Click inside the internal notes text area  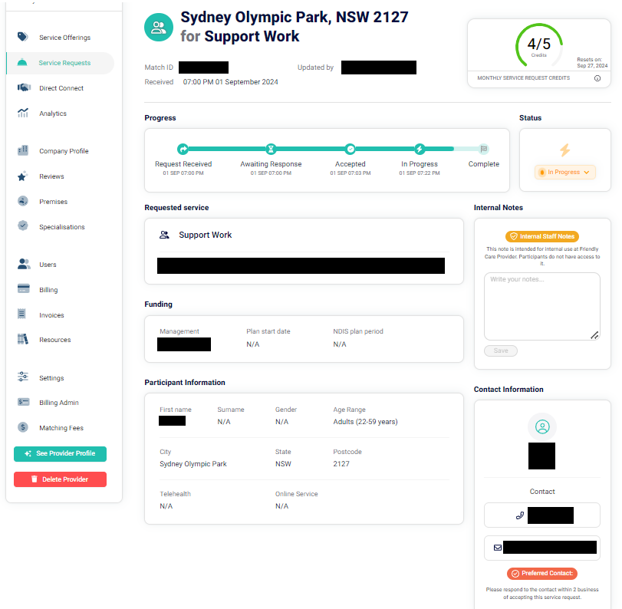click(541, 305)
